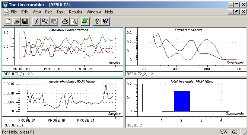Image resolution: width=248 pixels, height=135 pixels.
Task: Copy using the toolbar copy icon
Action: tap(45, 21)
